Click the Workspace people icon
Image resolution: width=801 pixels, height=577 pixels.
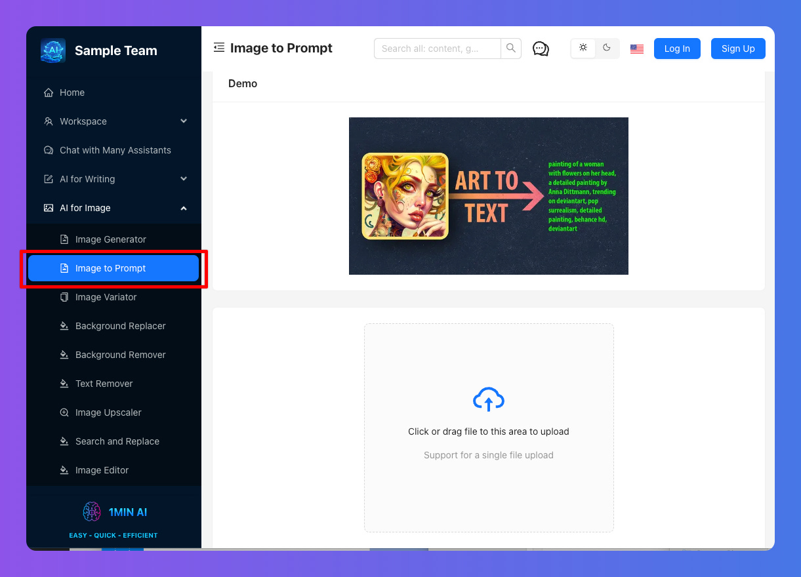click(x=49, y=121)
